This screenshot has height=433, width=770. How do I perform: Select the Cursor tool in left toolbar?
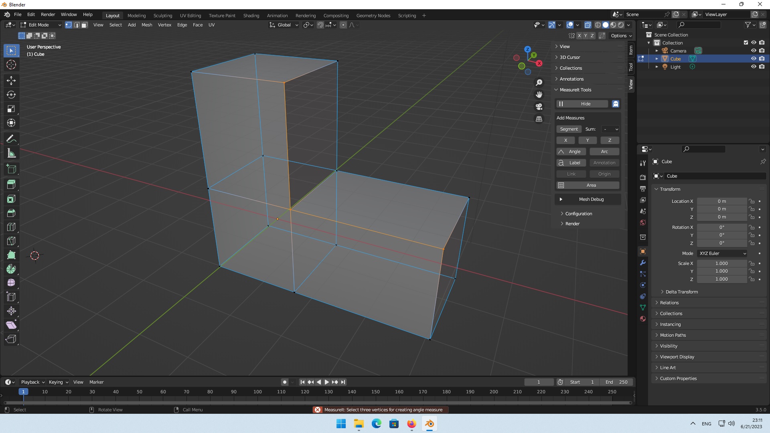pos(11,65)
